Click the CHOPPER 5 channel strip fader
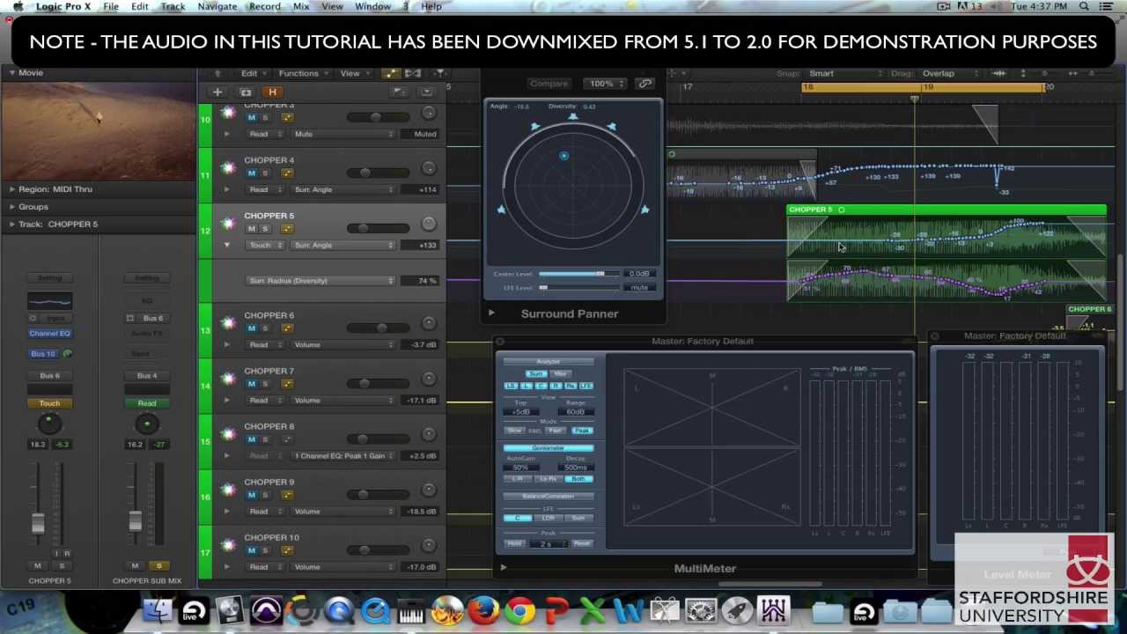1127x634 pixels. click(x=38, y=523)
